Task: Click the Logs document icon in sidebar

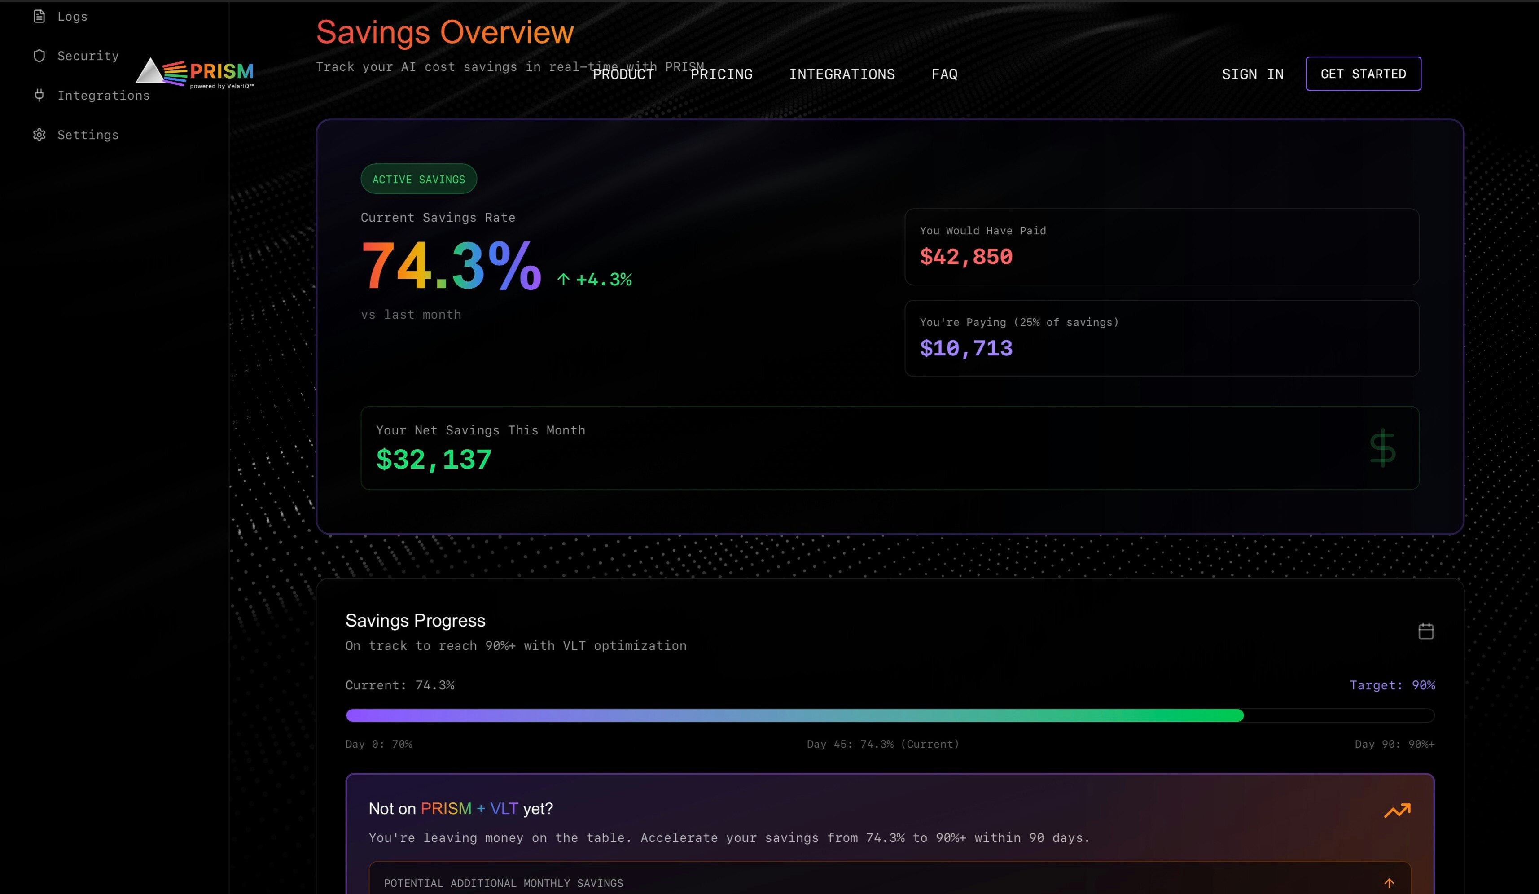Action: (x=39, y=17)
